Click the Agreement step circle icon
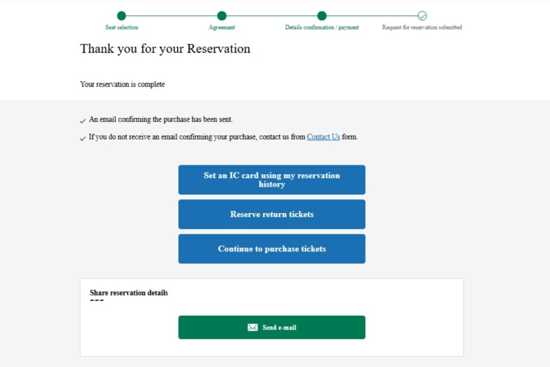This screenshot has height=367, width=550. click(222, 16)
